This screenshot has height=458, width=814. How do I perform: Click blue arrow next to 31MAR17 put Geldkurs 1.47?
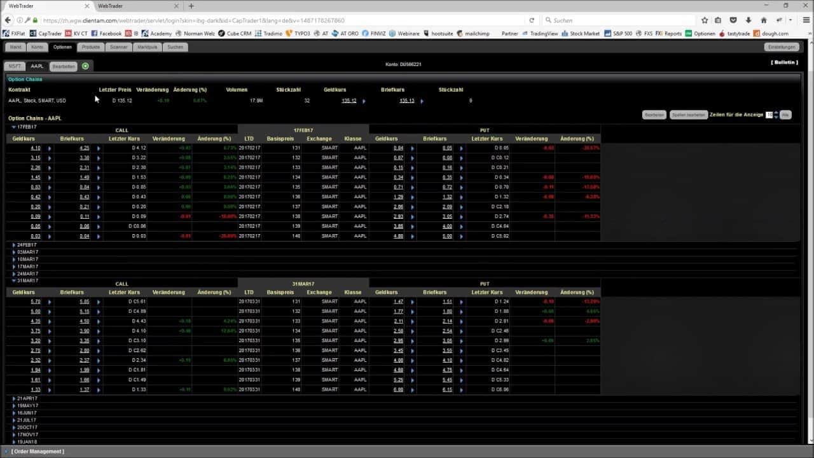pos(412,302)
